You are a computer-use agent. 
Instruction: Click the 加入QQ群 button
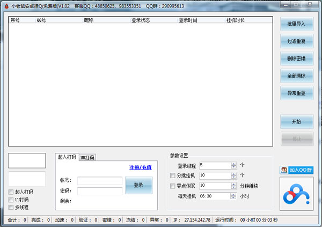pos(296,170)
